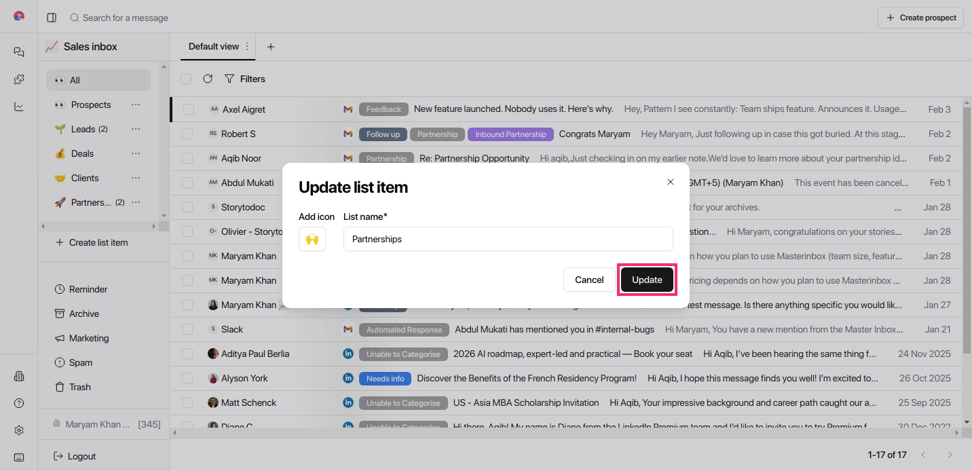
Task: Select the select-all checkbox above the list
Action: pyautogui.click(x=186, y=79)
